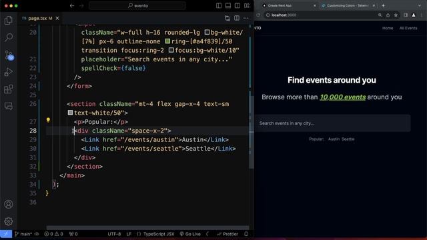Click the Search events in any city input
Screen dimensions: 427x240
pyautogui.click(x=332, y=123)
